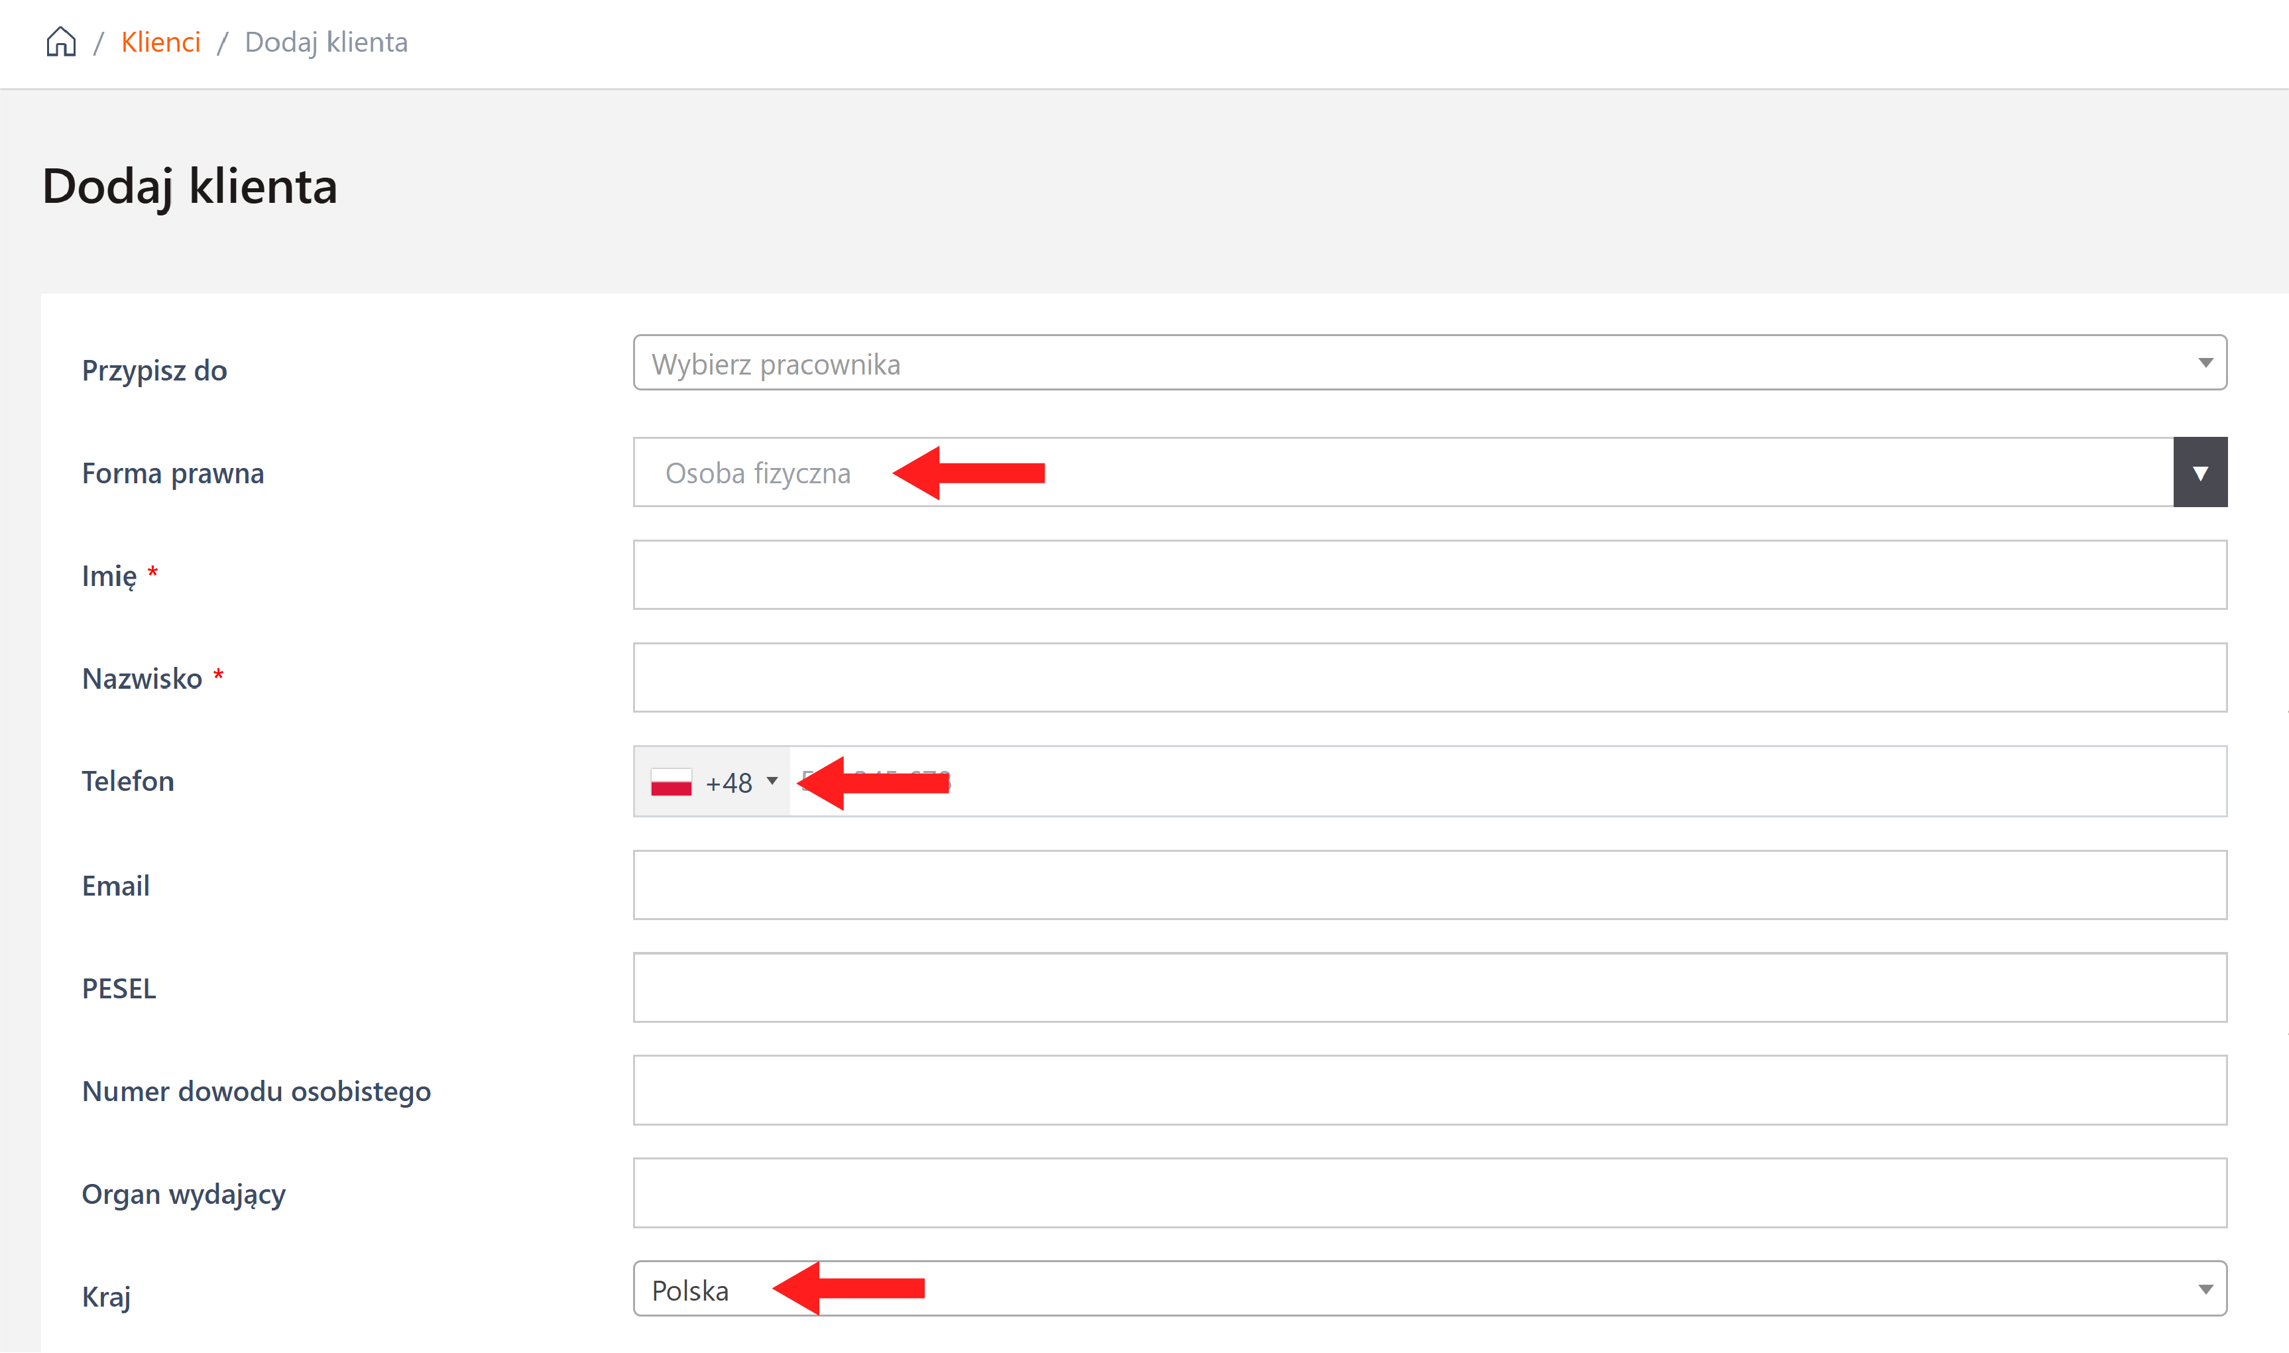
Task: Click the Przypisz do label
Action: tap(154, 370)
